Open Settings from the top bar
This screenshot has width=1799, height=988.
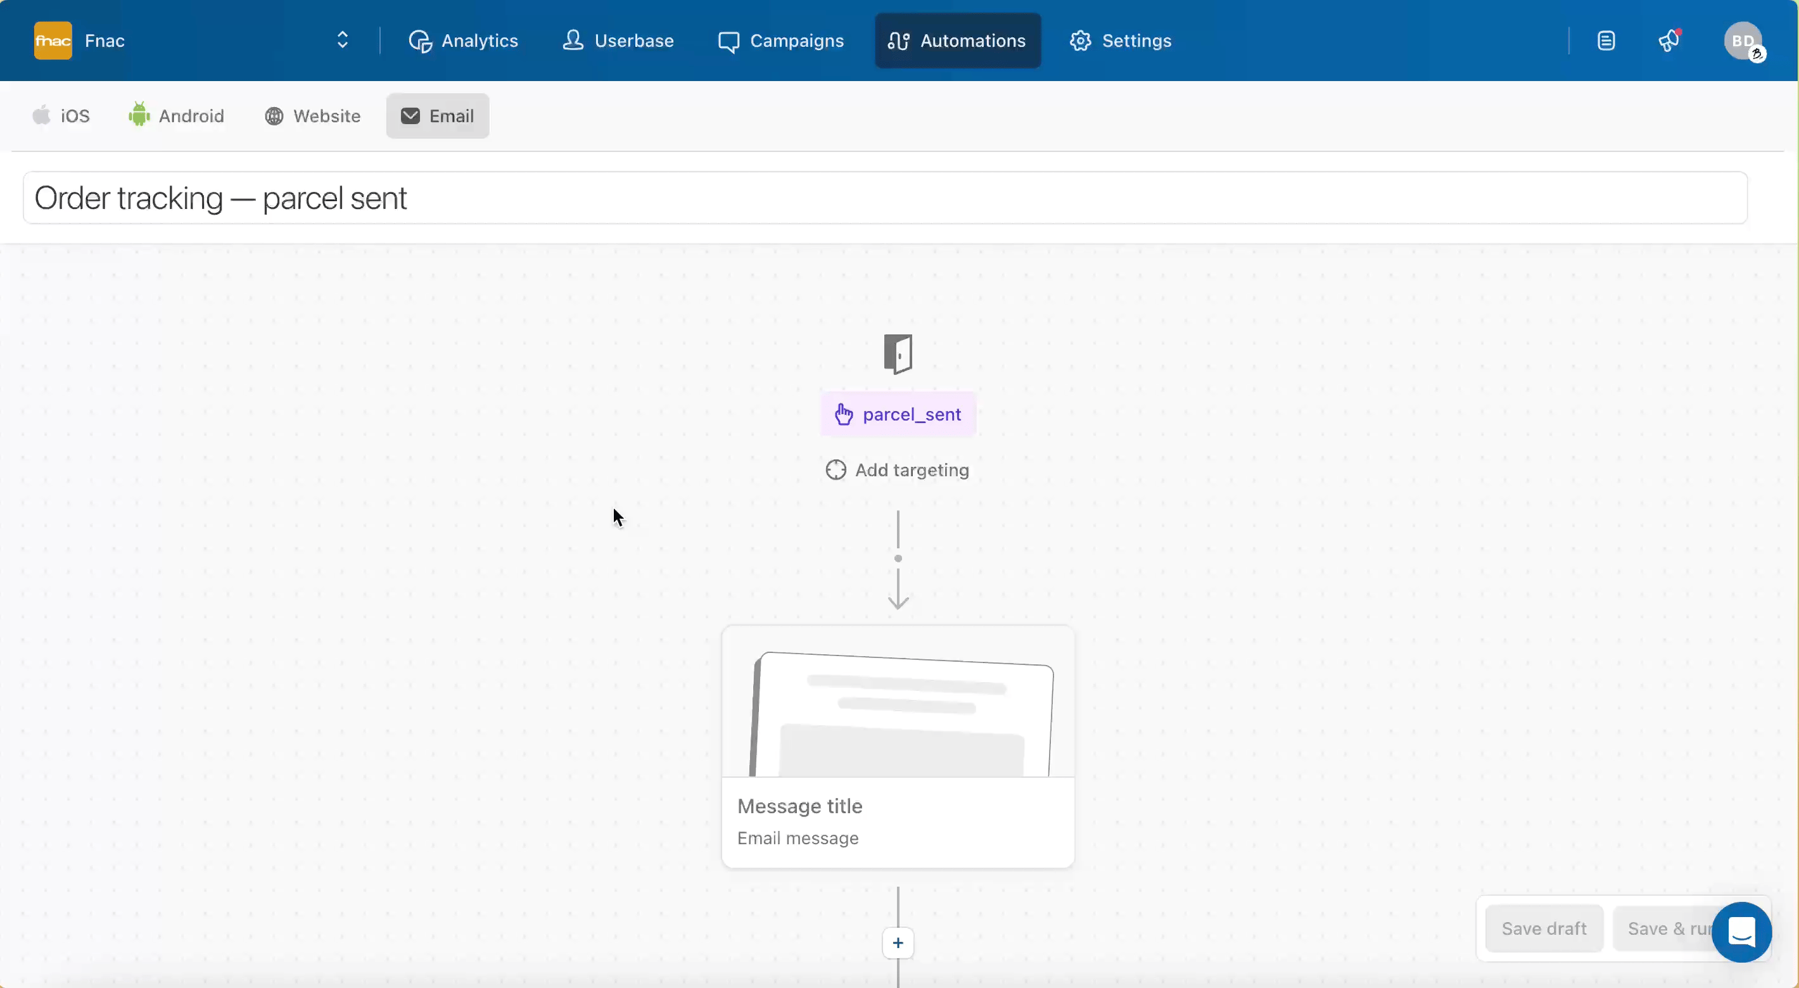pos(1120,41)
